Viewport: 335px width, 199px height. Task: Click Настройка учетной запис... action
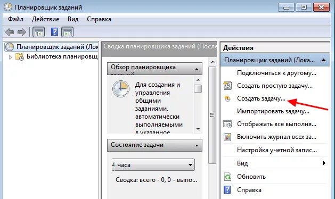coord(277,150)
